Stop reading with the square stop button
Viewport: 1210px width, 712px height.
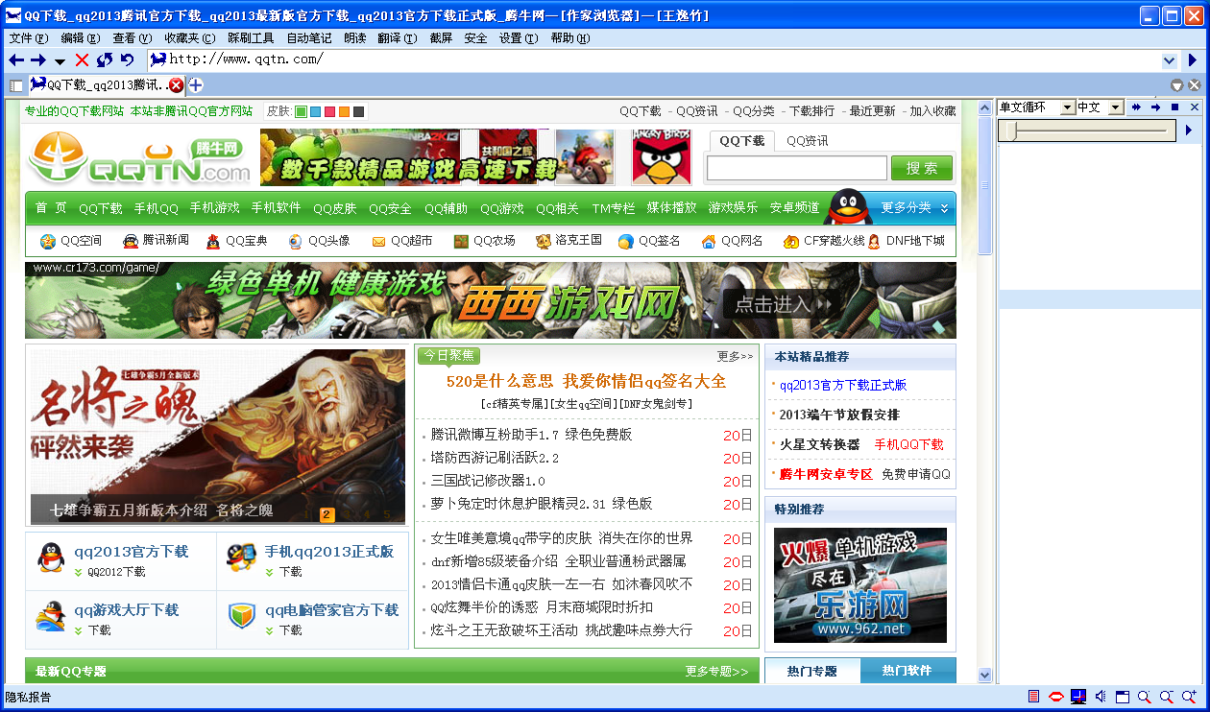tap(1174, 107)
